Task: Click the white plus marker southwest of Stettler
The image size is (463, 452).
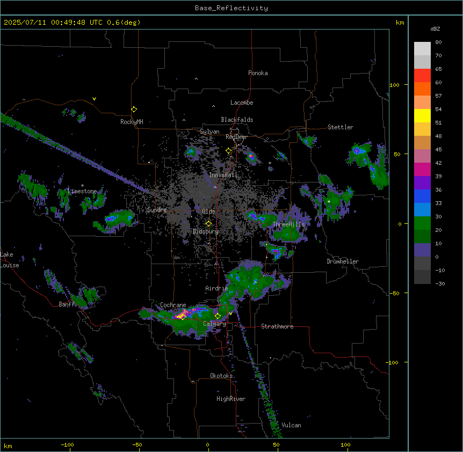Action: [x=329, y=201]
